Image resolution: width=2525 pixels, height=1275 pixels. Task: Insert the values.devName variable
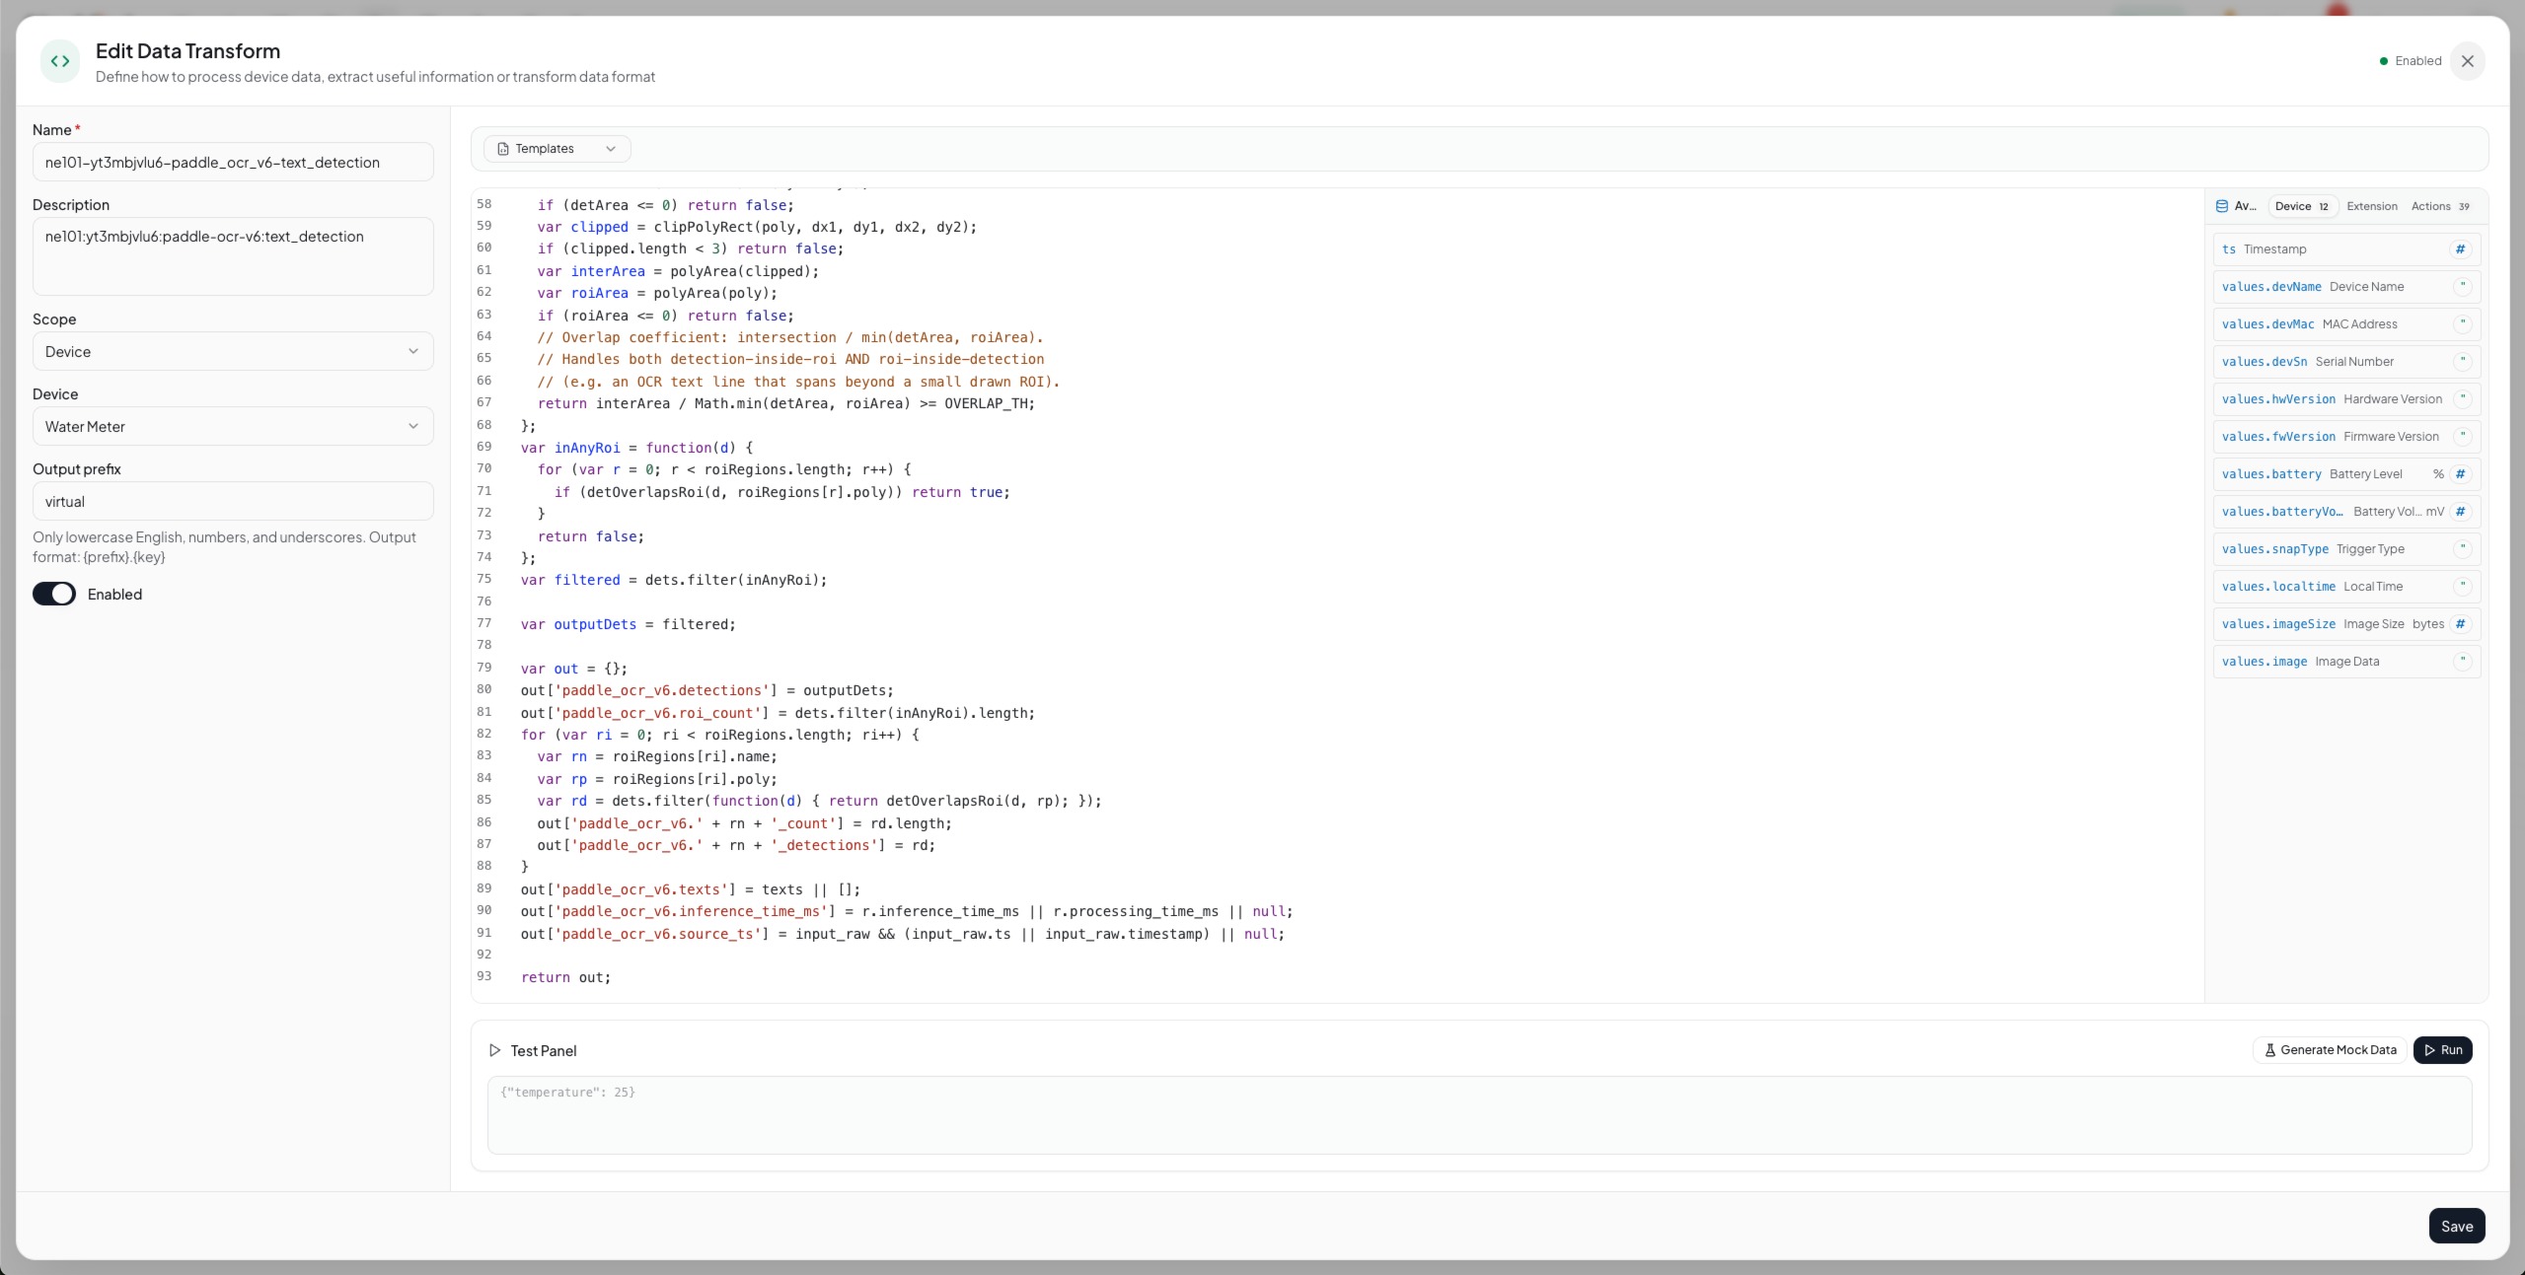[2346, 287]
